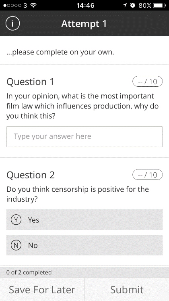Choose the No answer row
Screen dimensions: 169x301
(84, 245)
